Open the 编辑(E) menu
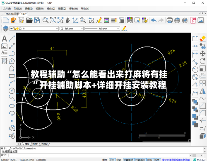The width and height of the screenshot is (207, 161). click(29, 9)
